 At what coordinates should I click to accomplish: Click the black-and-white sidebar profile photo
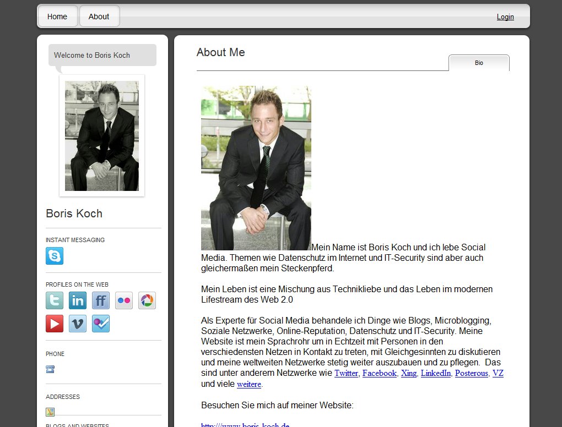pyautogui.click(x=102, y=136)
